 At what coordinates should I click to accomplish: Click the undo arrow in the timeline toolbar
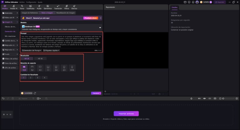tap(3, 98)
